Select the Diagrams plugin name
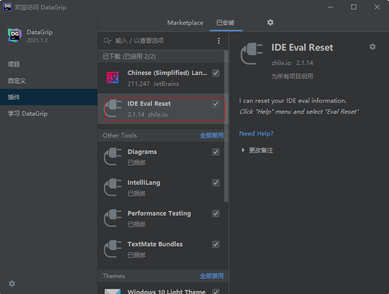 pyautogui.click(x=142, y=152)
